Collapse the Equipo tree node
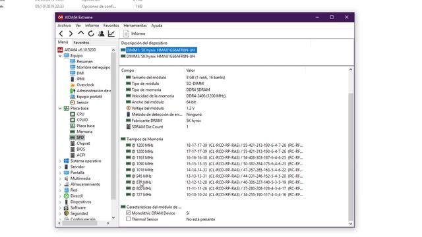 pos(60,56)
